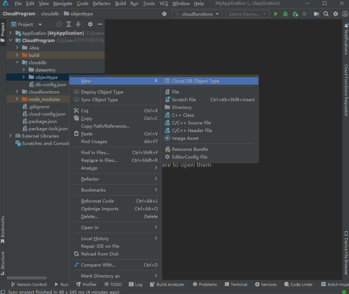Image resolution: width=349 pixels, height=294 pixels.
Task: Select Cloud DB Object Type in submenu
Action: (x=196, y=81)
